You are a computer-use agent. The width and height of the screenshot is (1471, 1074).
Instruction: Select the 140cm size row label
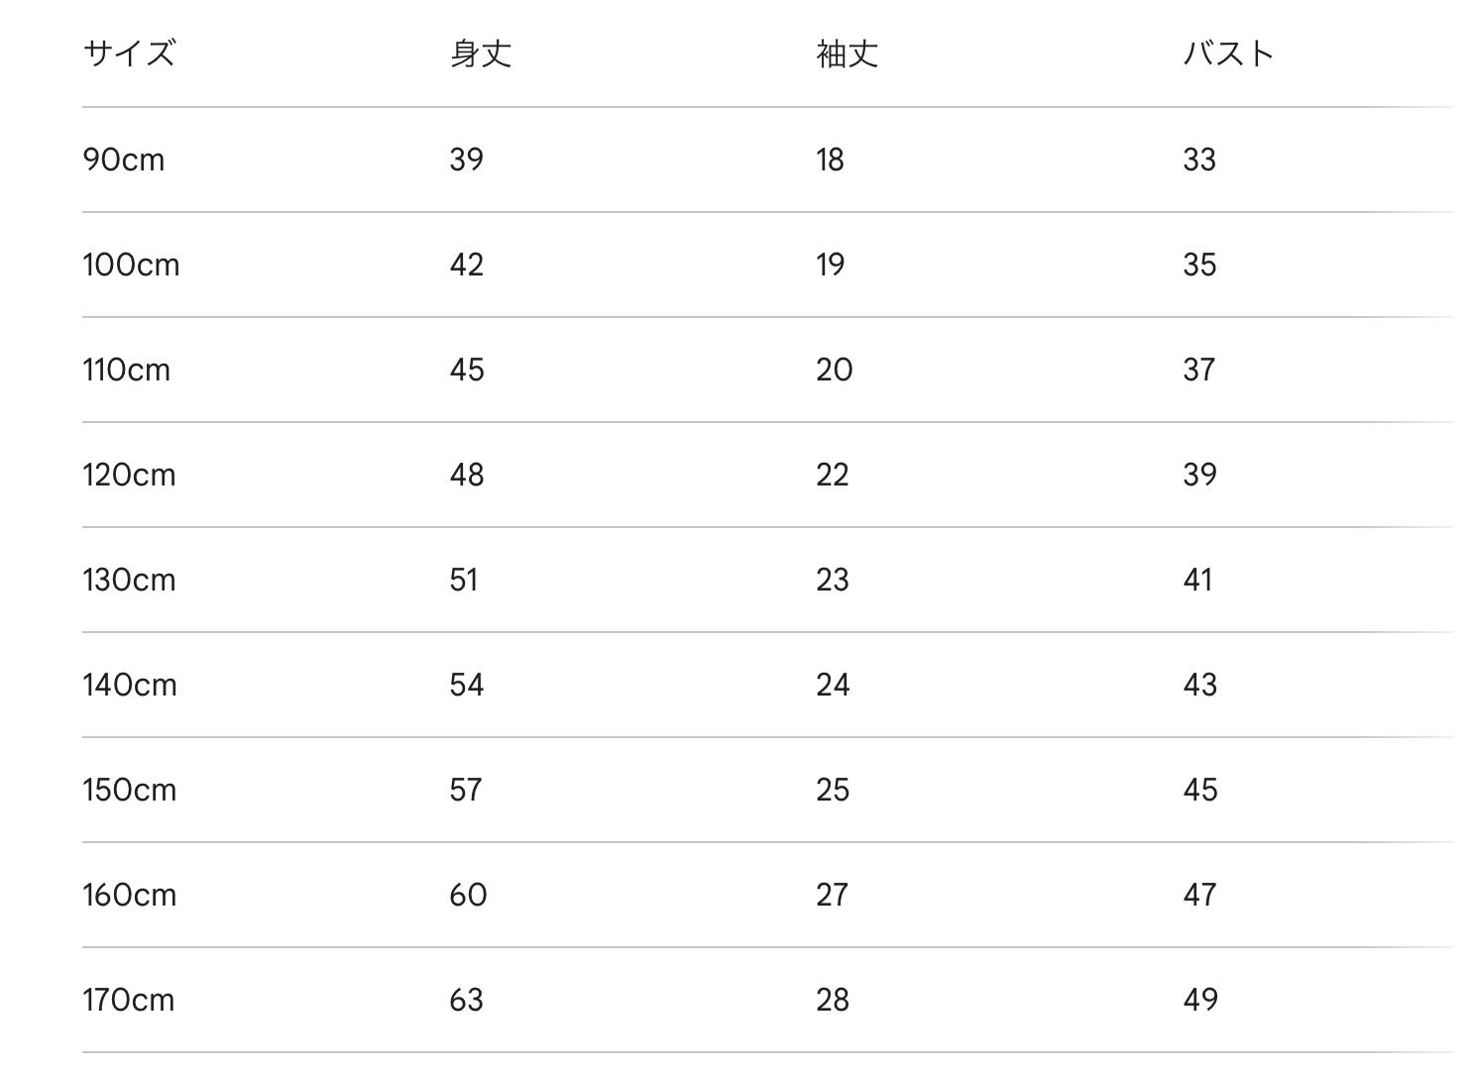pyautogui.click(x=130, y=685)
